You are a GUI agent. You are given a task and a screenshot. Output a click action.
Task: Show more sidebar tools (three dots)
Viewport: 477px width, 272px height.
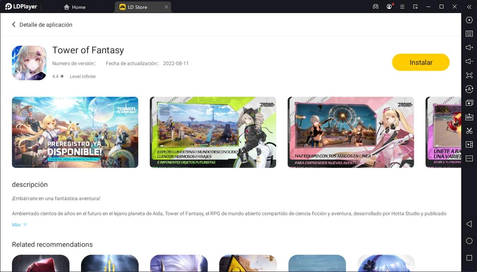click(x=469, y=158)
